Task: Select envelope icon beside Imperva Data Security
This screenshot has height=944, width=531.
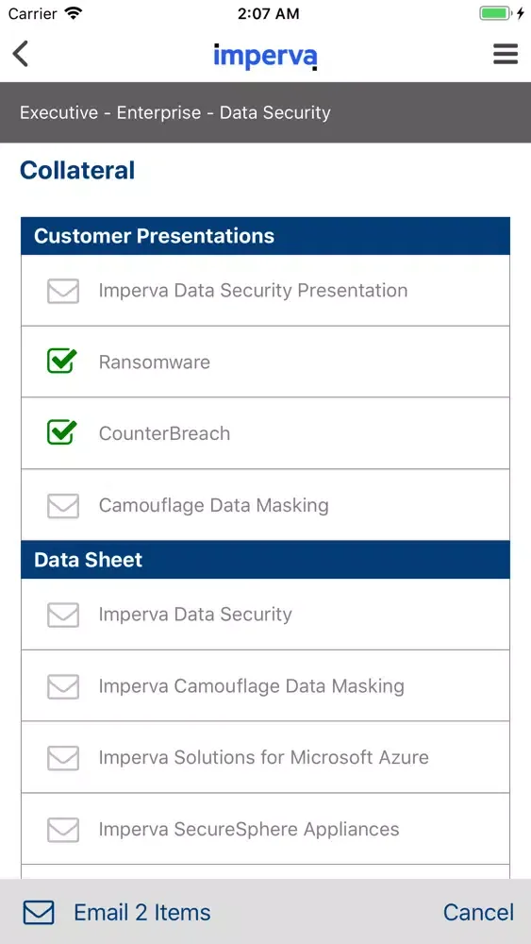Action: [63, 615]
